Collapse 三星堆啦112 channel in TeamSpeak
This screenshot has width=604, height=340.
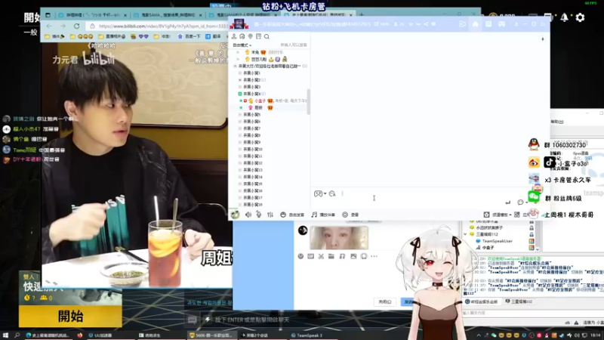(465, 234)
